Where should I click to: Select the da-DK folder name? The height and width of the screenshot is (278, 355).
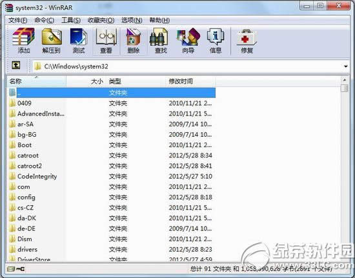(x=26, y=218)
